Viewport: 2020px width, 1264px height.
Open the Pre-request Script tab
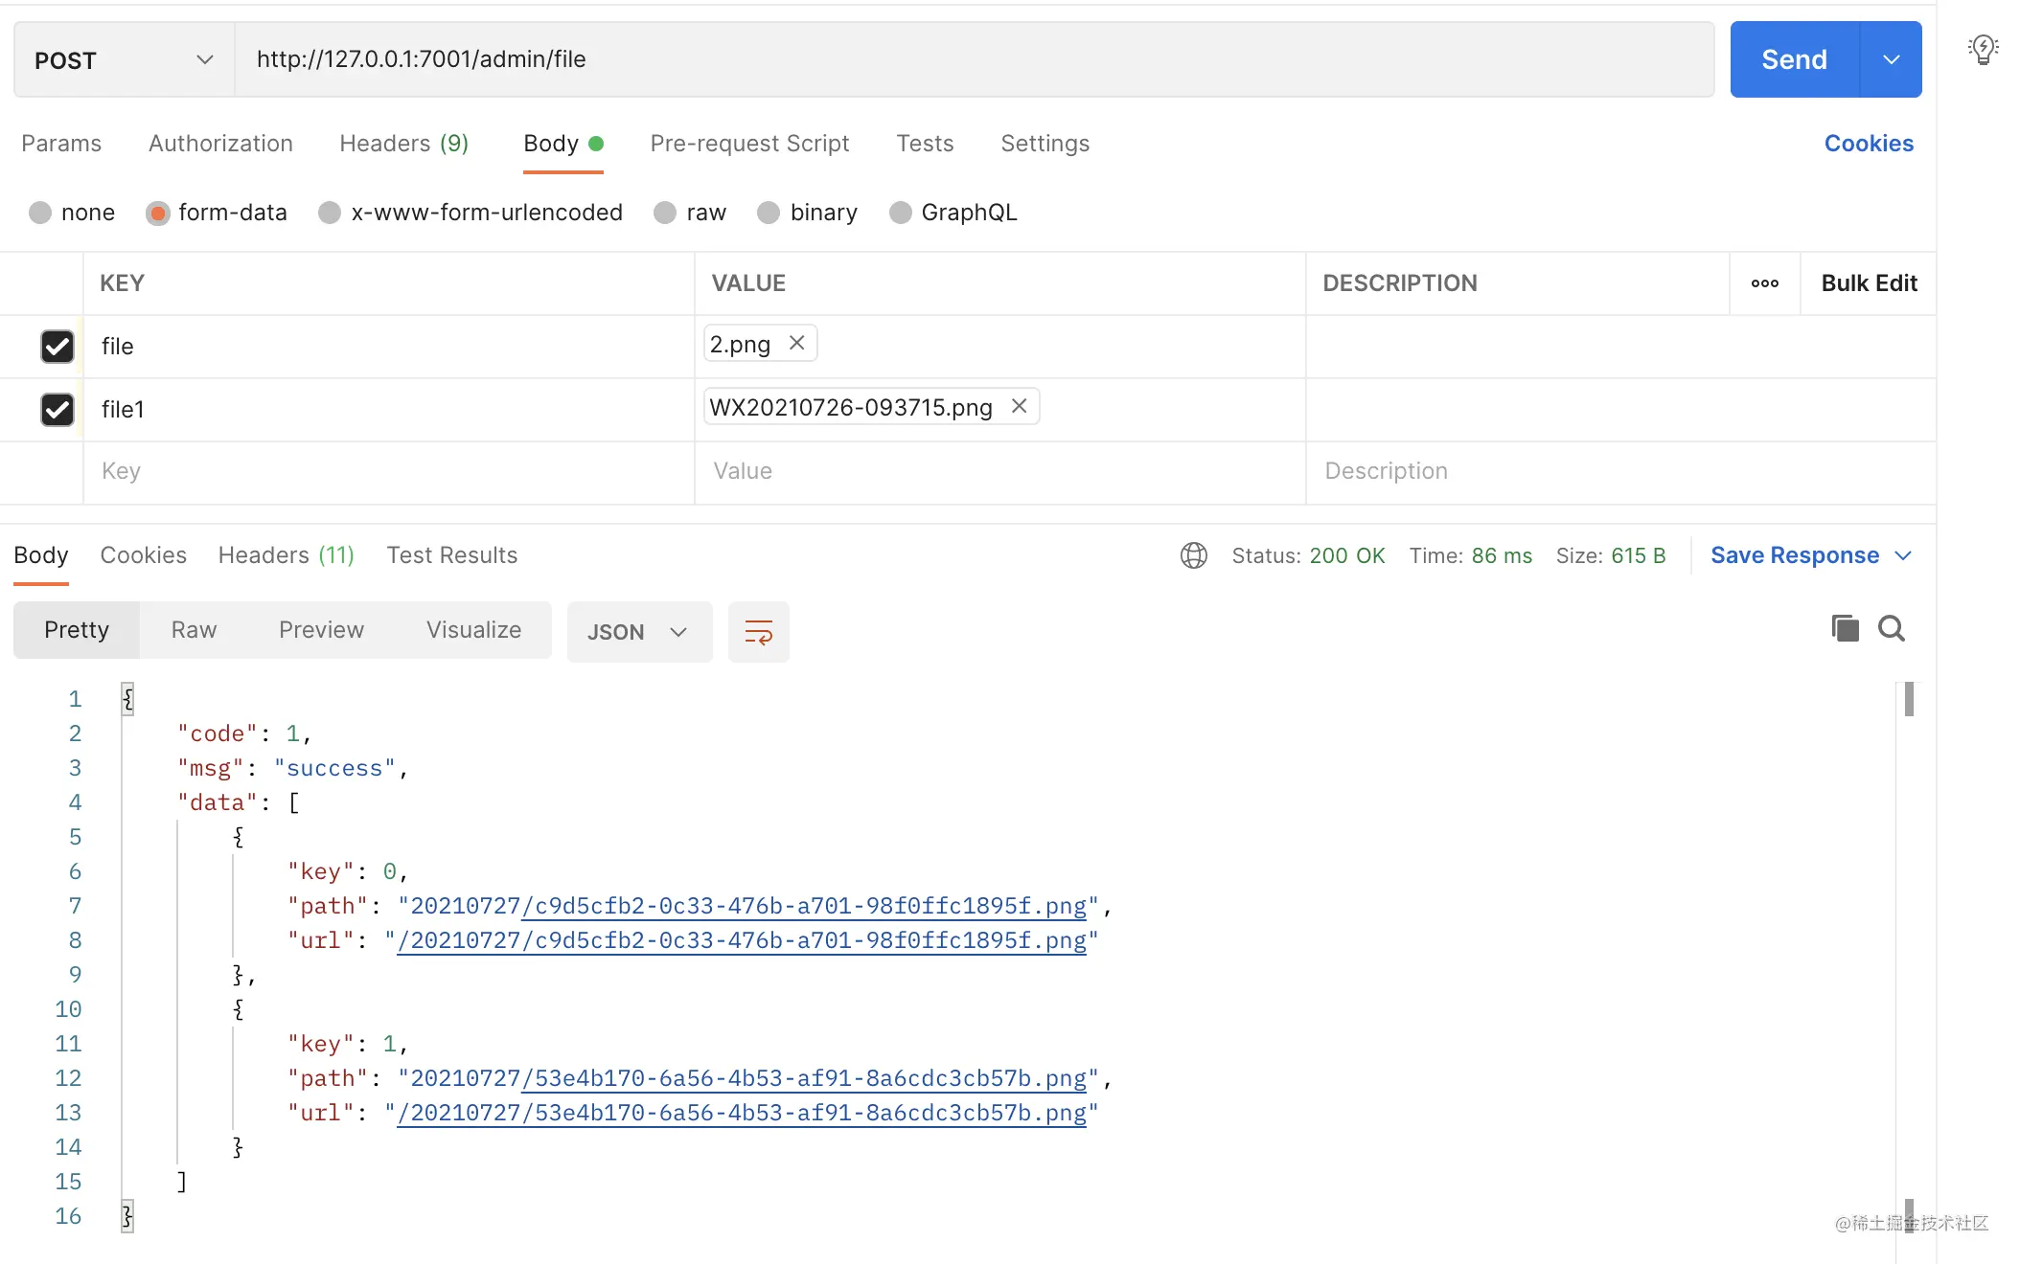point(749,144)
